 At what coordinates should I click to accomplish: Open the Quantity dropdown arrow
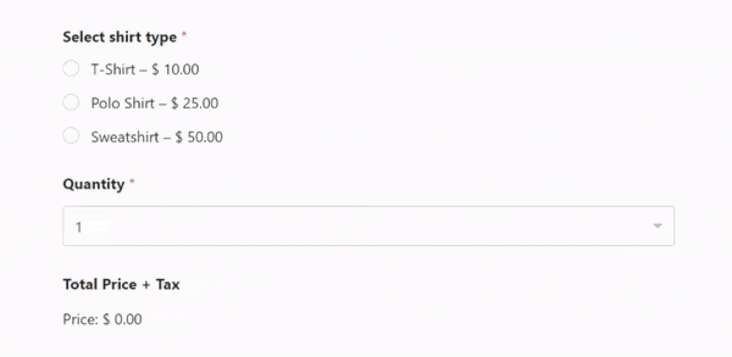click(657, 227)
